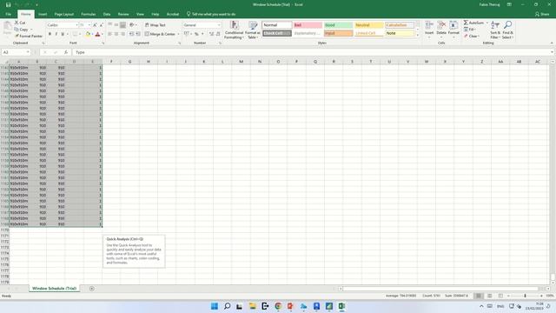Apply yellow Fill Color
The height and width of the screenshot is (313, 556).
(88, 34)
